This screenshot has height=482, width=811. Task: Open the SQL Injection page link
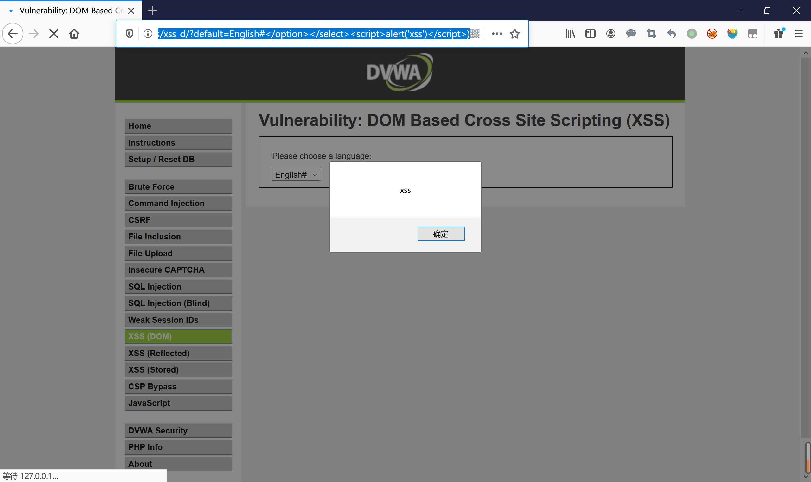click(178, 287)
